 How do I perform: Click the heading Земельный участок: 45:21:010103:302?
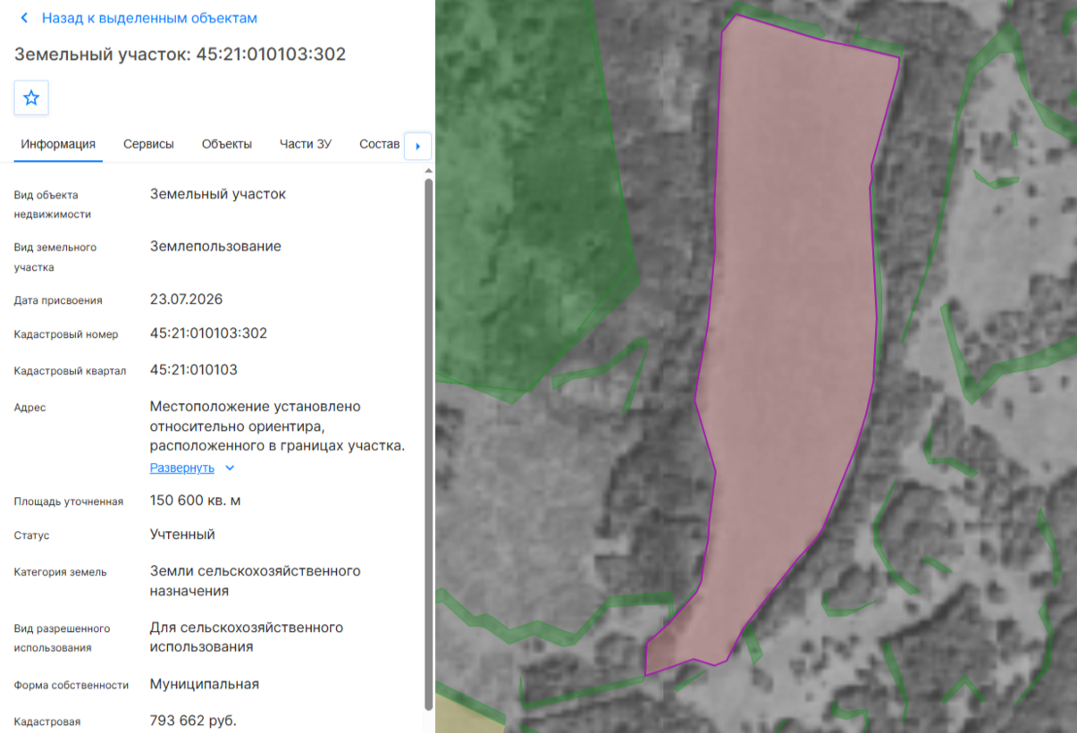tap(180, 55)
